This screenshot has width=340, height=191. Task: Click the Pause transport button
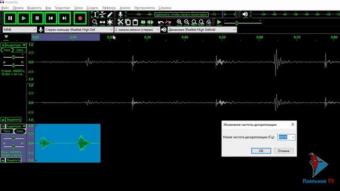pyautogui.click(x=10, y=18)
